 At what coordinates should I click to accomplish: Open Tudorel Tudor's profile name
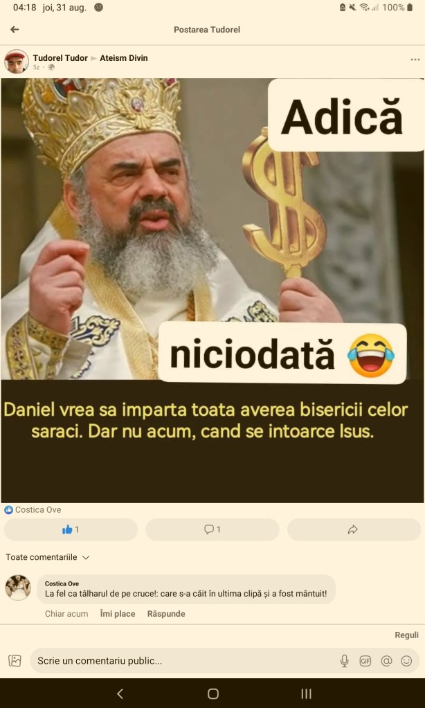(60, 58)
